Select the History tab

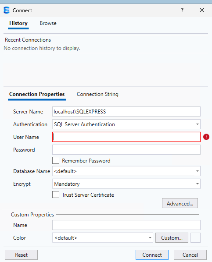(18, 23)
